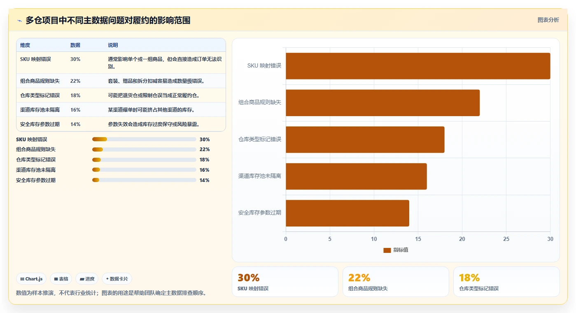Click the SKU 映射错误 progress bar
The width and height of the screenshot is (576, 313).
click(x=144, y=139)
